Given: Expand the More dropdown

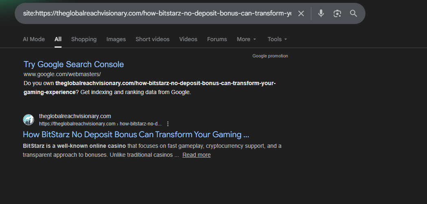Looking at the screenshot, I should pyautogui.click(x=247, y=39).
